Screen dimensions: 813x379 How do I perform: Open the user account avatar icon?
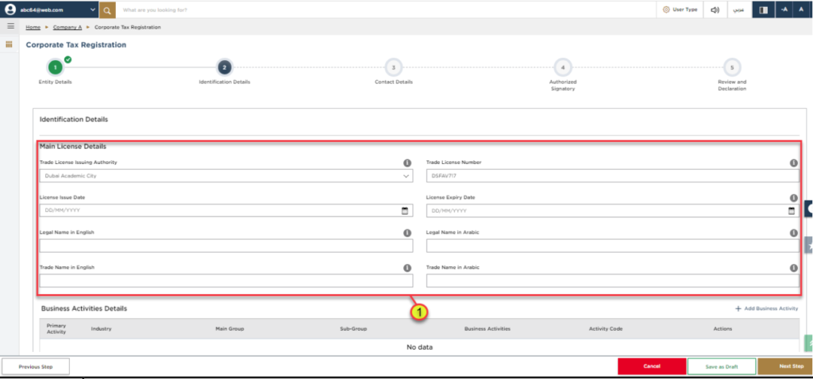[x=10, y=10]
